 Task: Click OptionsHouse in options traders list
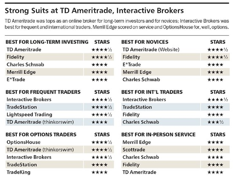click(x=24, y=142)
